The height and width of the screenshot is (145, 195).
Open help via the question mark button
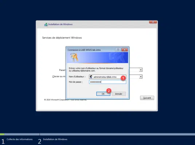coord(118,50)
